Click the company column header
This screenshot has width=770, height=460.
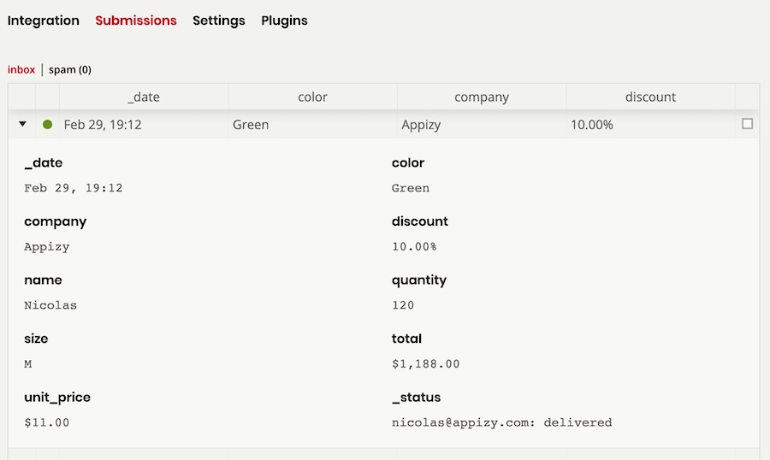[x=482, y=97]
